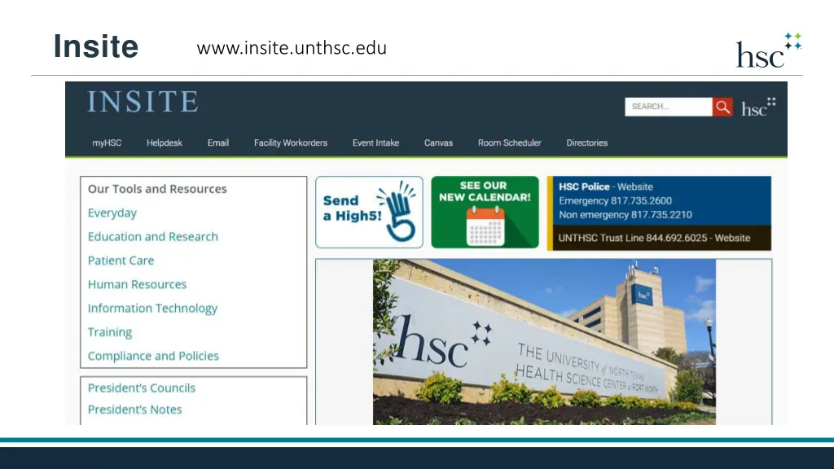Viewport: 834px width, 469px height.
Task: Open Room Scheduler menu item
Action: pos(510,143)
